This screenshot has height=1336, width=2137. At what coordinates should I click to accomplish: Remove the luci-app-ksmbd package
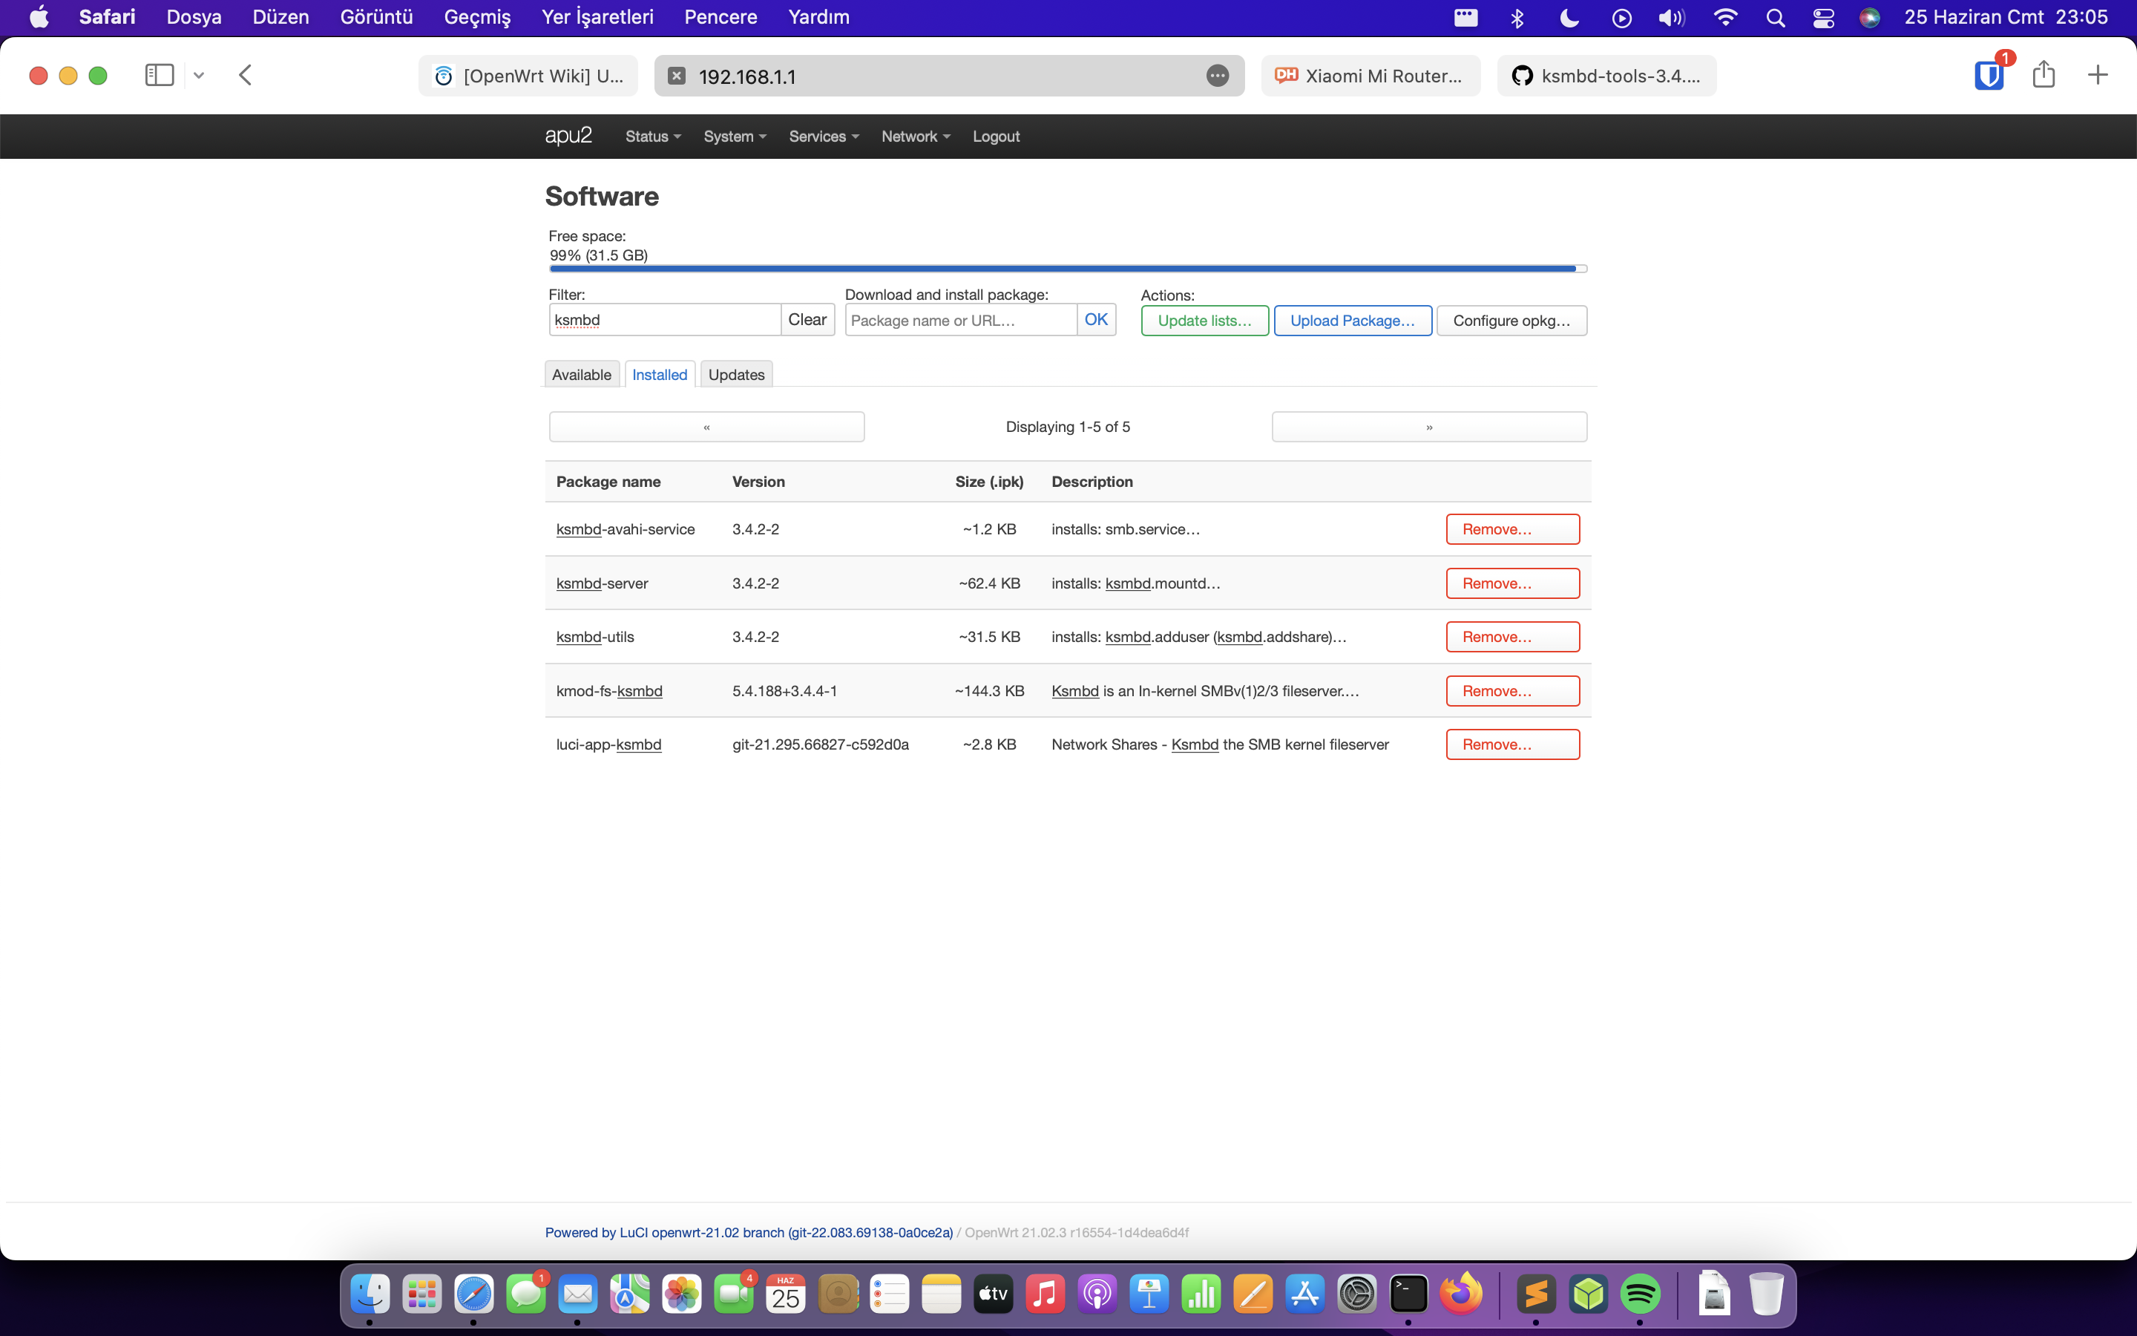coord(1513,745)
